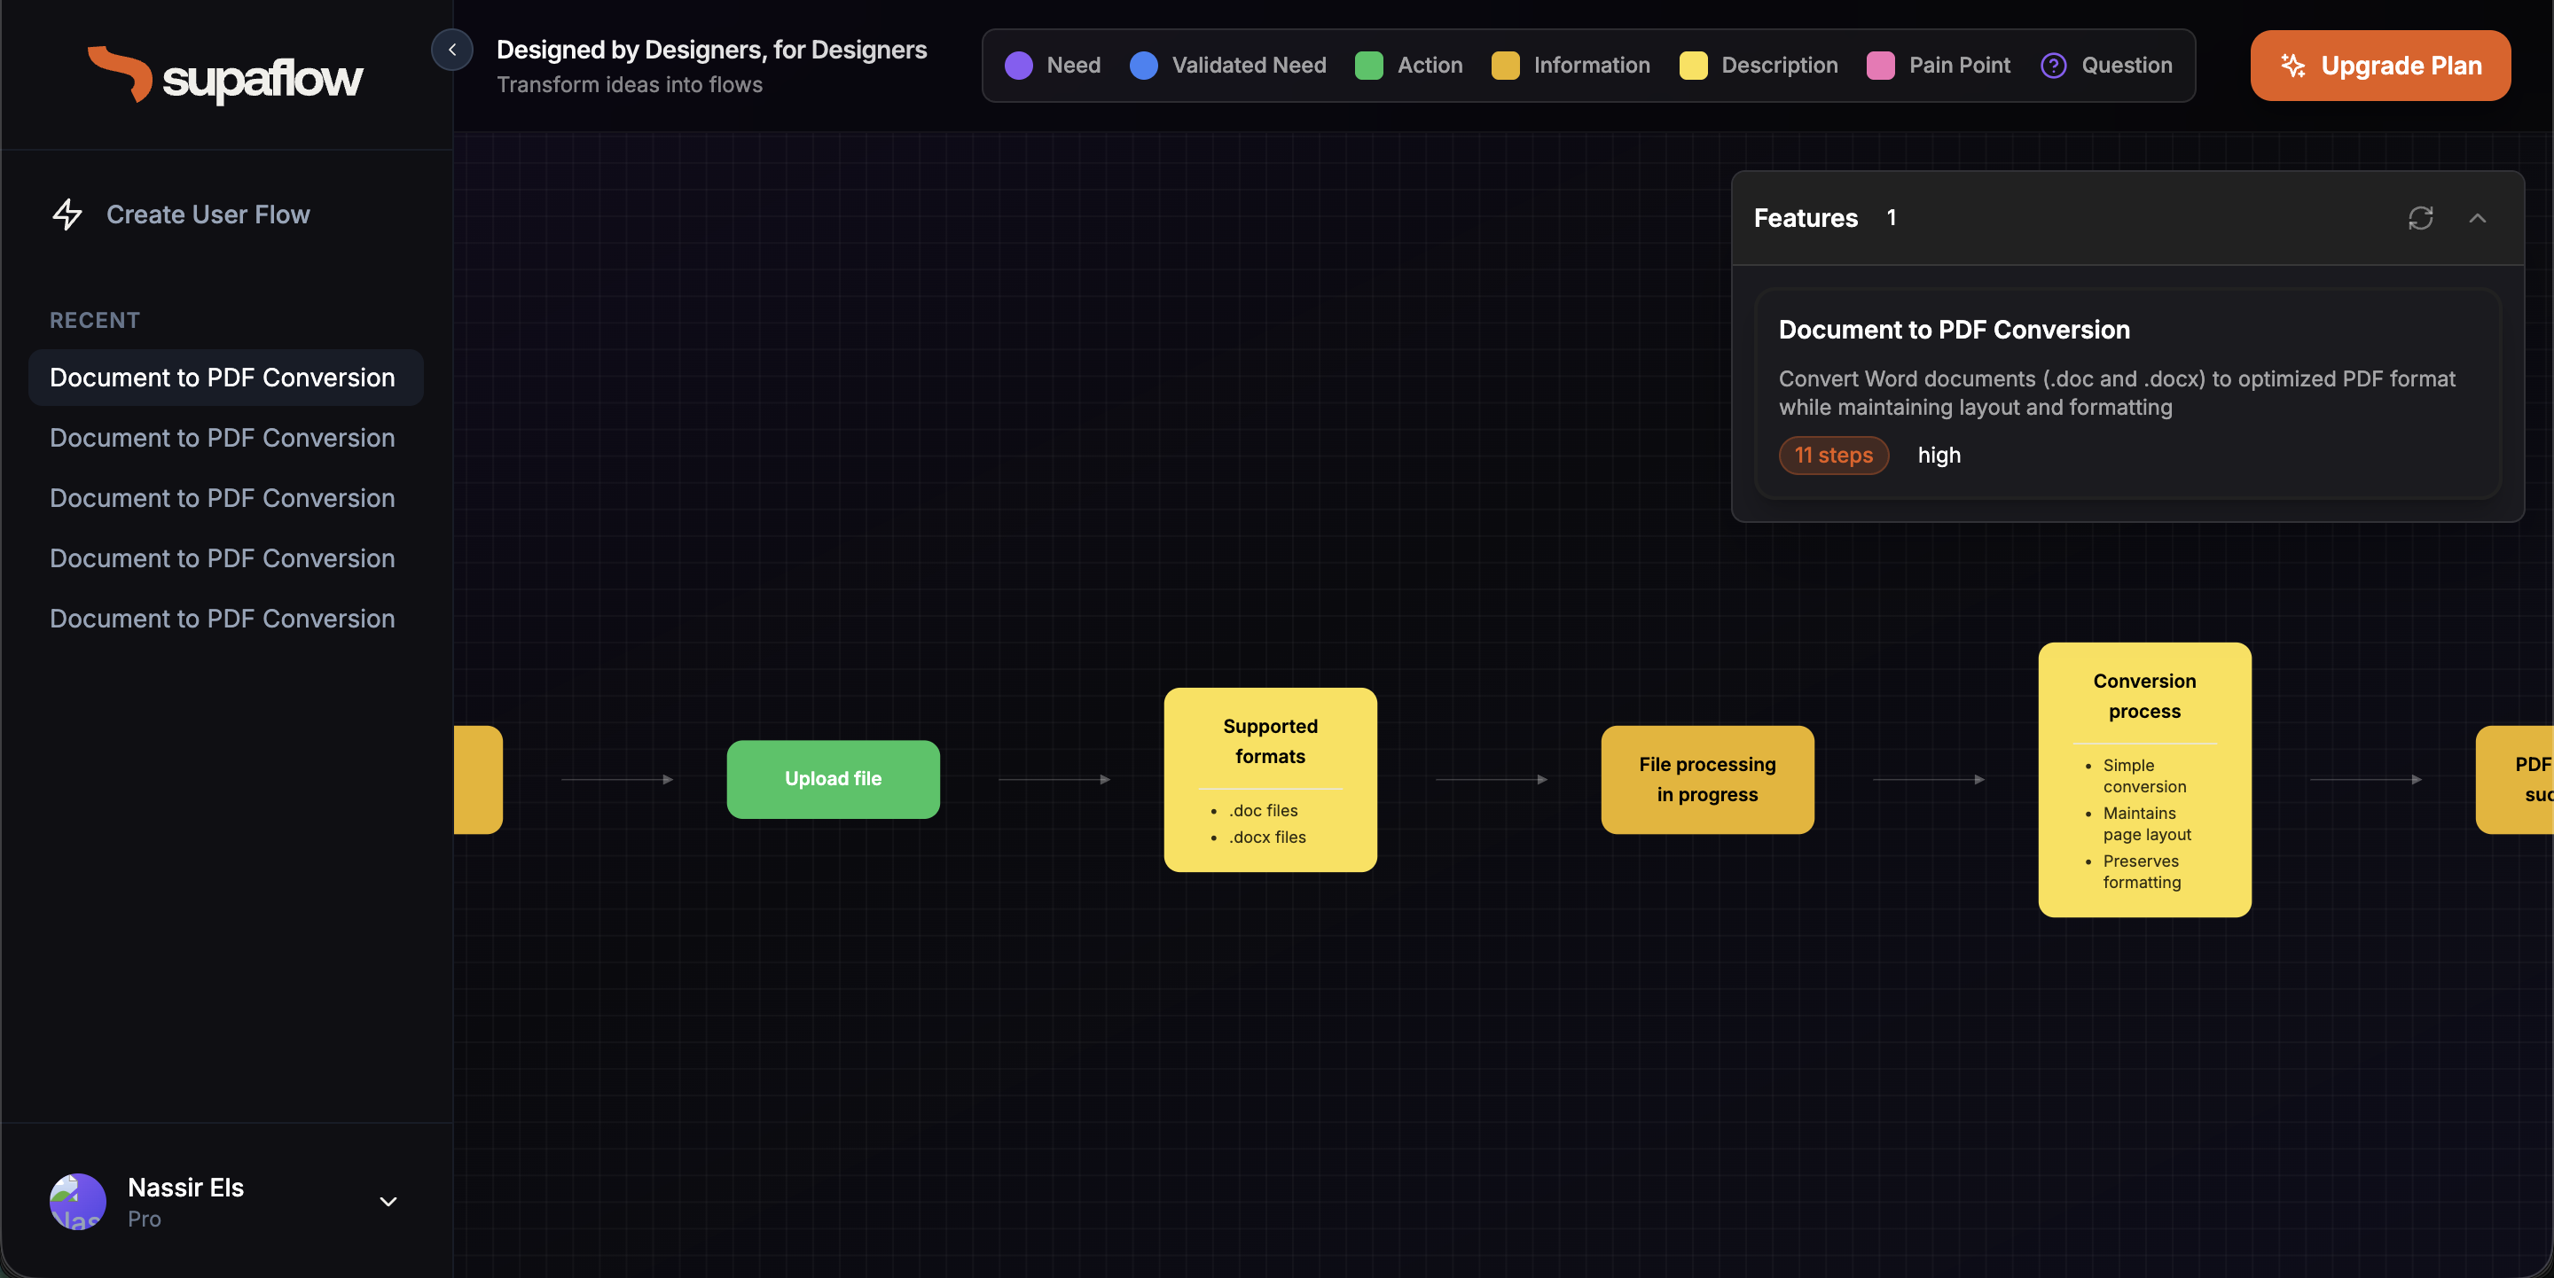Toggle the Action node filter
The height and width of the screenshot is (1278, 2554).
1370,66
